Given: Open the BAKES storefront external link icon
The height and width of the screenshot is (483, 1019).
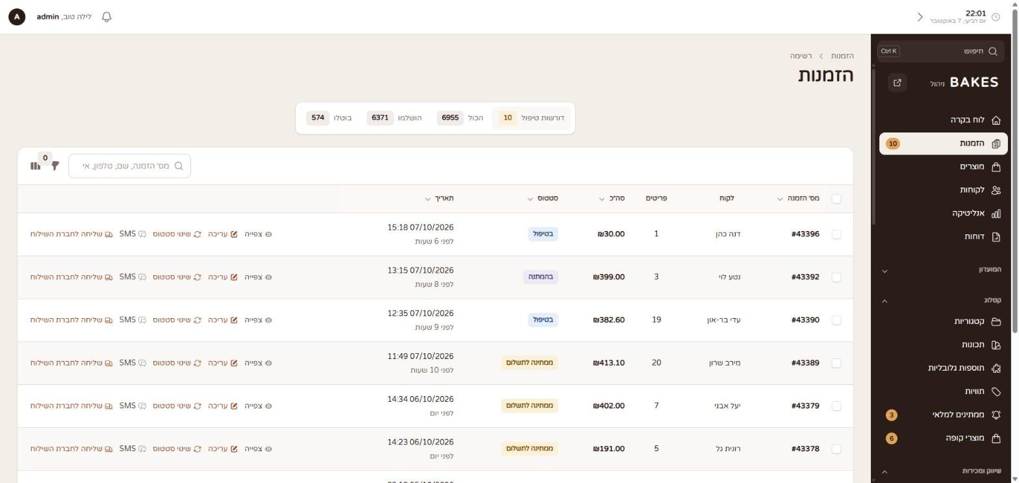Looking at the screenshot, I should [x=897, y=82].
